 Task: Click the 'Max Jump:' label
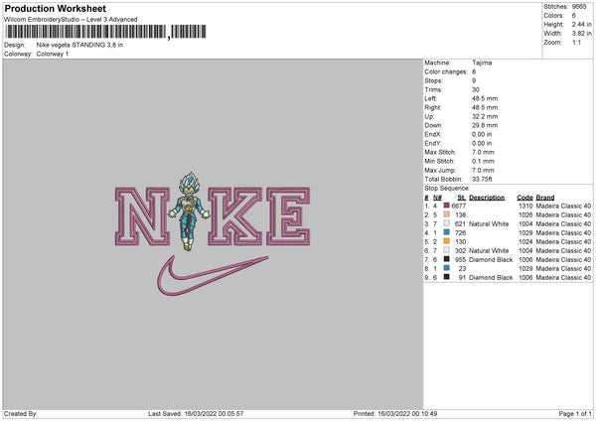click(440, 170)
